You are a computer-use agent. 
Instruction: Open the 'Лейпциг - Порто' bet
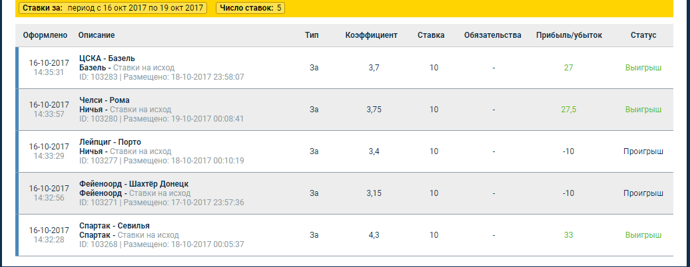110,142
